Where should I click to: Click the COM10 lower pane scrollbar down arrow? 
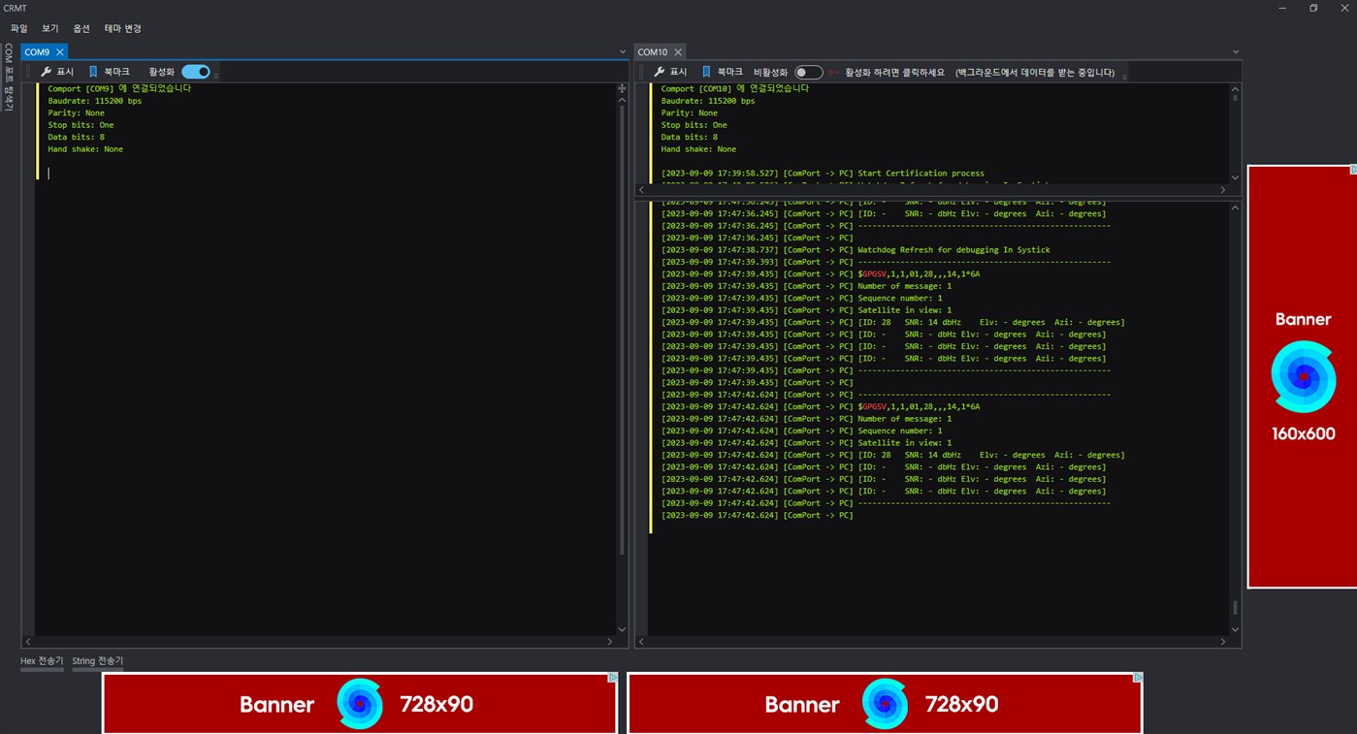1235,629
